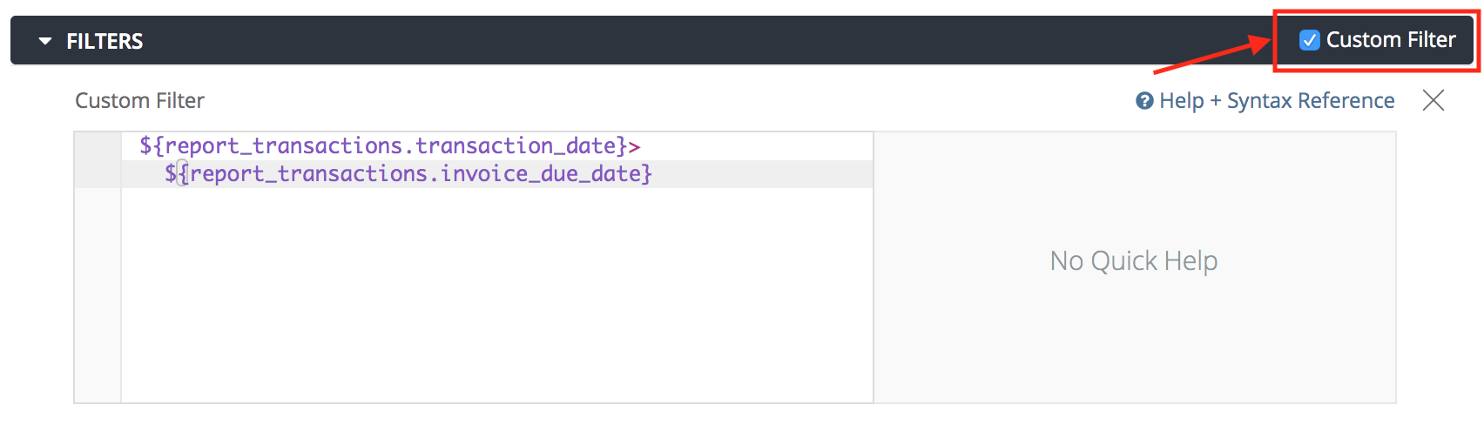
Task: Click the highlighted gutter beside the second line
Action: click(98, 174)
